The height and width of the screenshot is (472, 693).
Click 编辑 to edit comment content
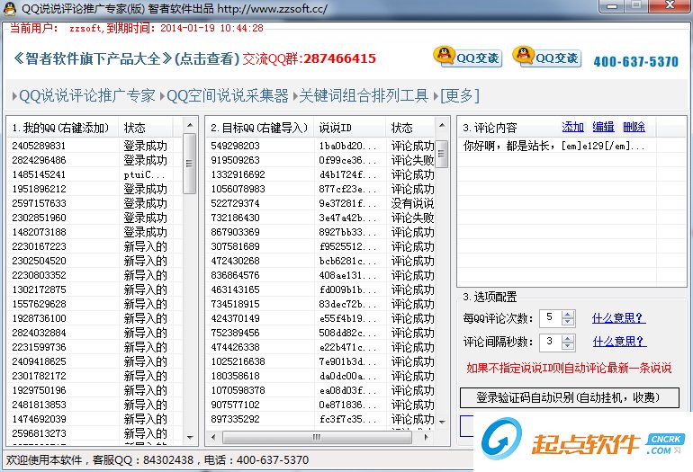pyautogui.click(x=603, y=127)
